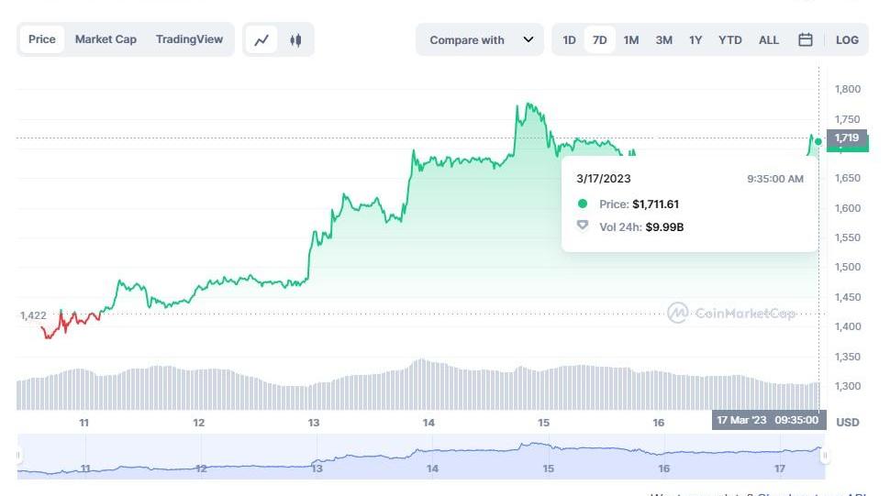This screenshot has height=496, width=890.
Task: Click the 1,719 current price label
Action: pos(848,138)
